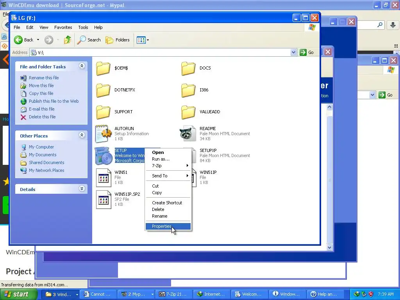Click the Start button on taskbar
This screenshot has height=300, width=400.
pos(18,294)
